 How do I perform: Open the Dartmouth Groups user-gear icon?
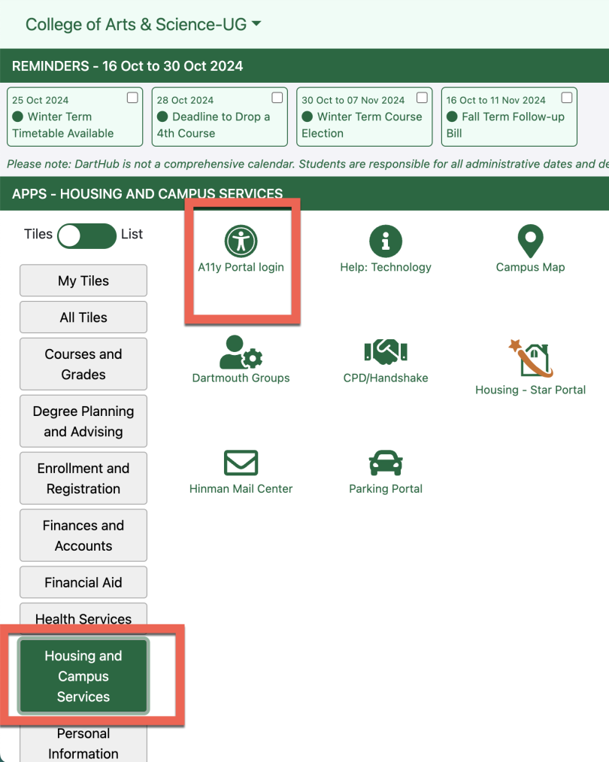pyautogui.click(x=241, y=351)
